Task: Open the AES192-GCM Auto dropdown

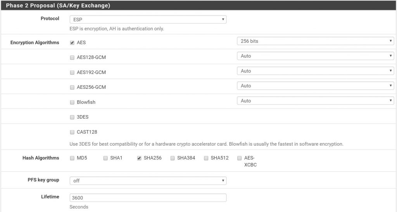Action: [315, 71]
